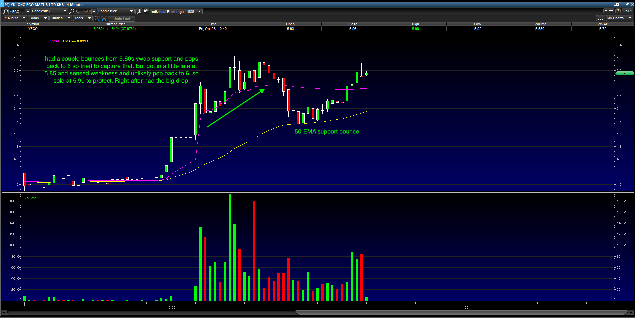Click the current price value 5.9604

(99, 29)
